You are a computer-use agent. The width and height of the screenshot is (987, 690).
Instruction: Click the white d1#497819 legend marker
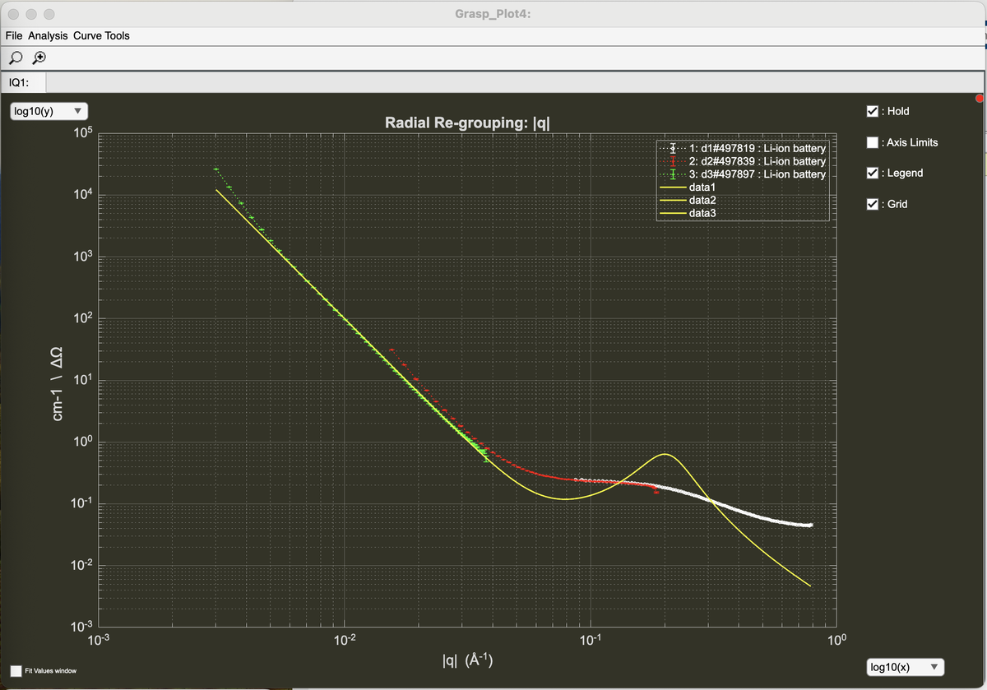674,148
